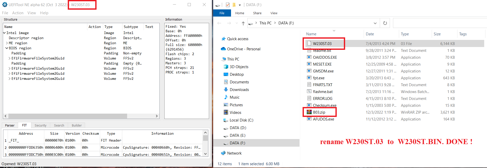
Task: Open Music folder in navigation pane
Action: pyautogui.click(x=235, y=97)
